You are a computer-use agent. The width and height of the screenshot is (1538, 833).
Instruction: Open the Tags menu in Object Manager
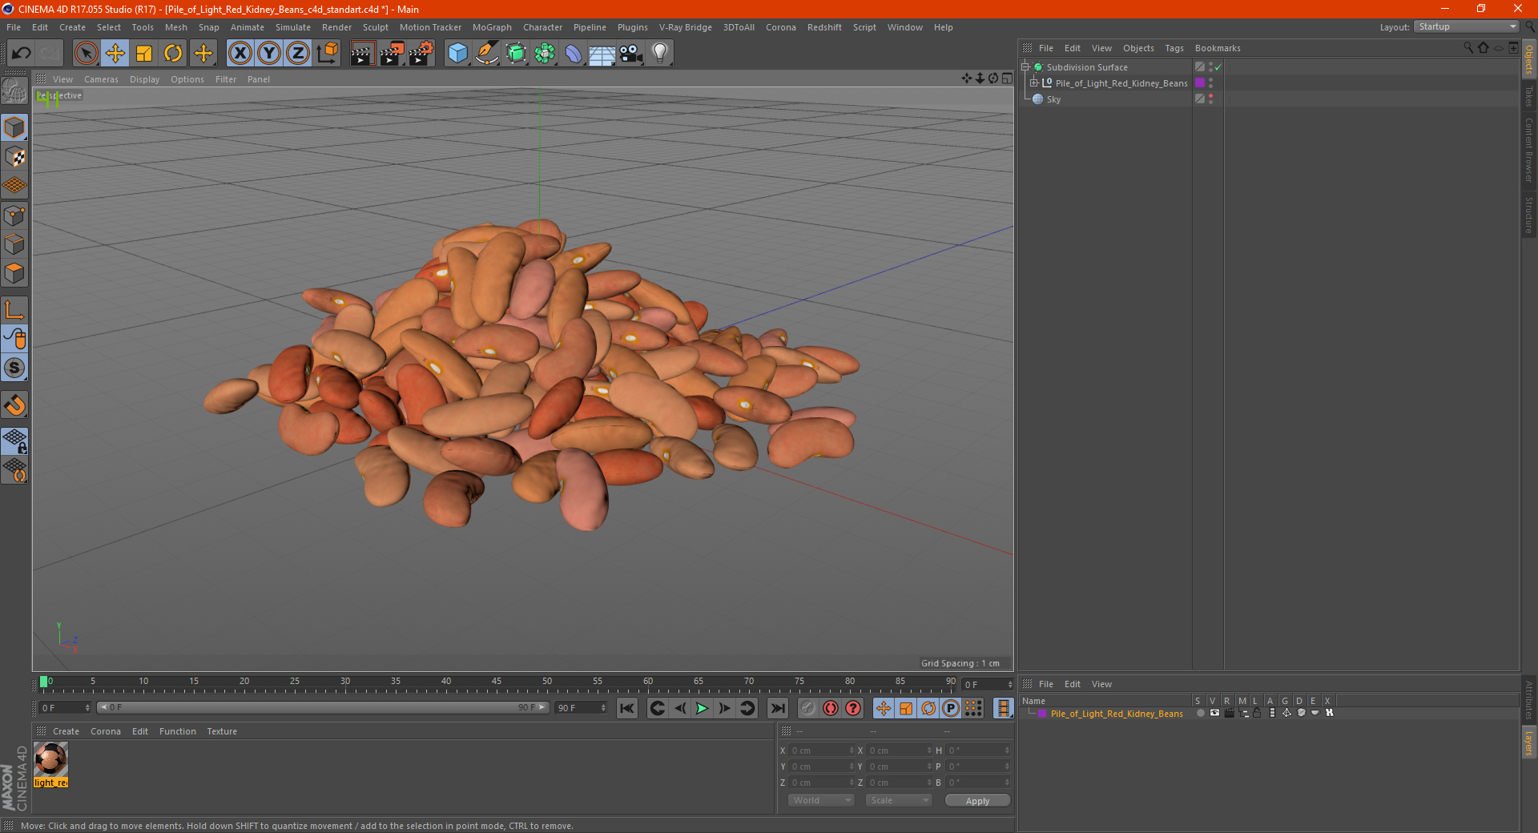click(x=1174, y=48)
